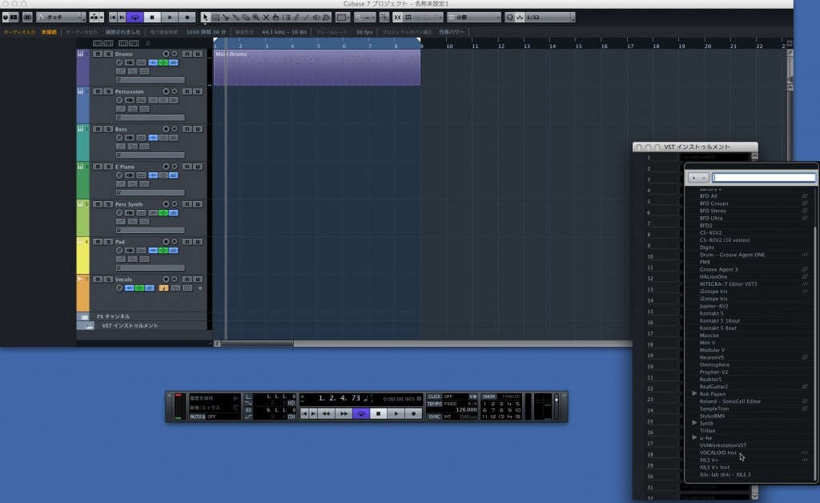Toggle monitor on Perc Synth track
This screenshot has width=820, height=503.
[174, 204]
